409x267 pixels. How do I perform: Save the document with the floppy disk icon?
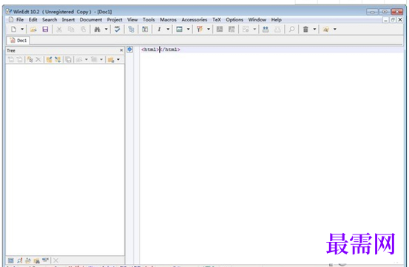point(45,29)
